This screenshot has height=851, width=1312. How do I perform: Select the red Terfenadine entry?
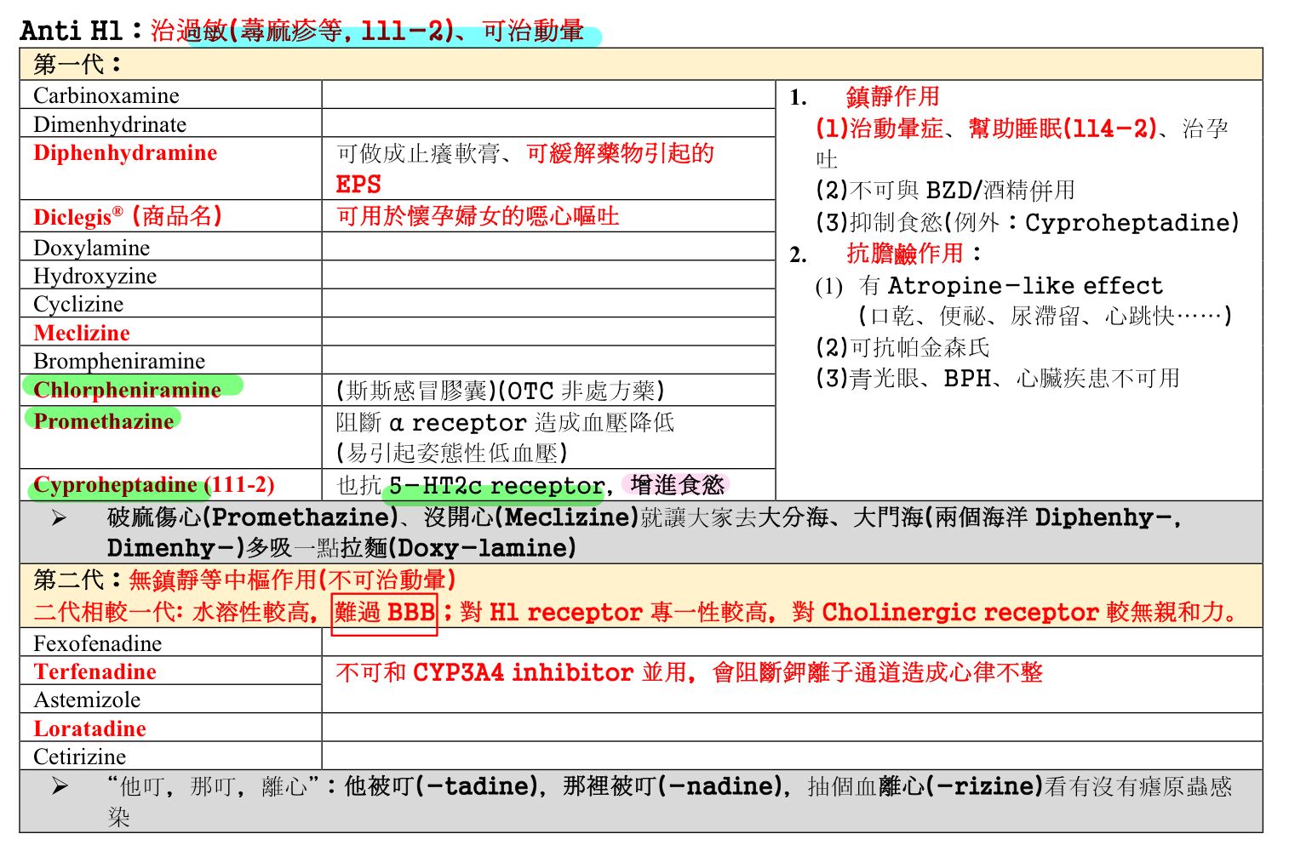tap(95, 672)
